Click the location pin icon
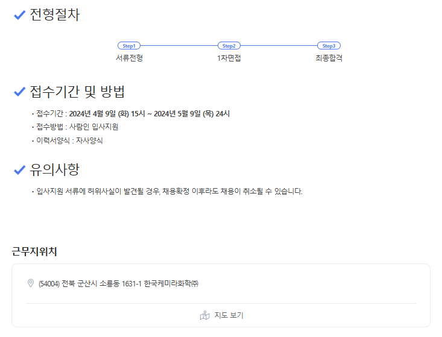442x337 pixels. coord(31,283)
